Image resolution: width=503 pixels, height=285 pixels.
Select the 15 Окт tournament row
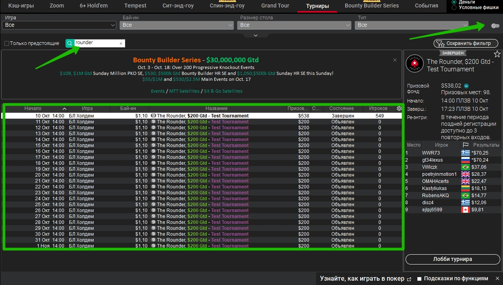pos(203,145)
